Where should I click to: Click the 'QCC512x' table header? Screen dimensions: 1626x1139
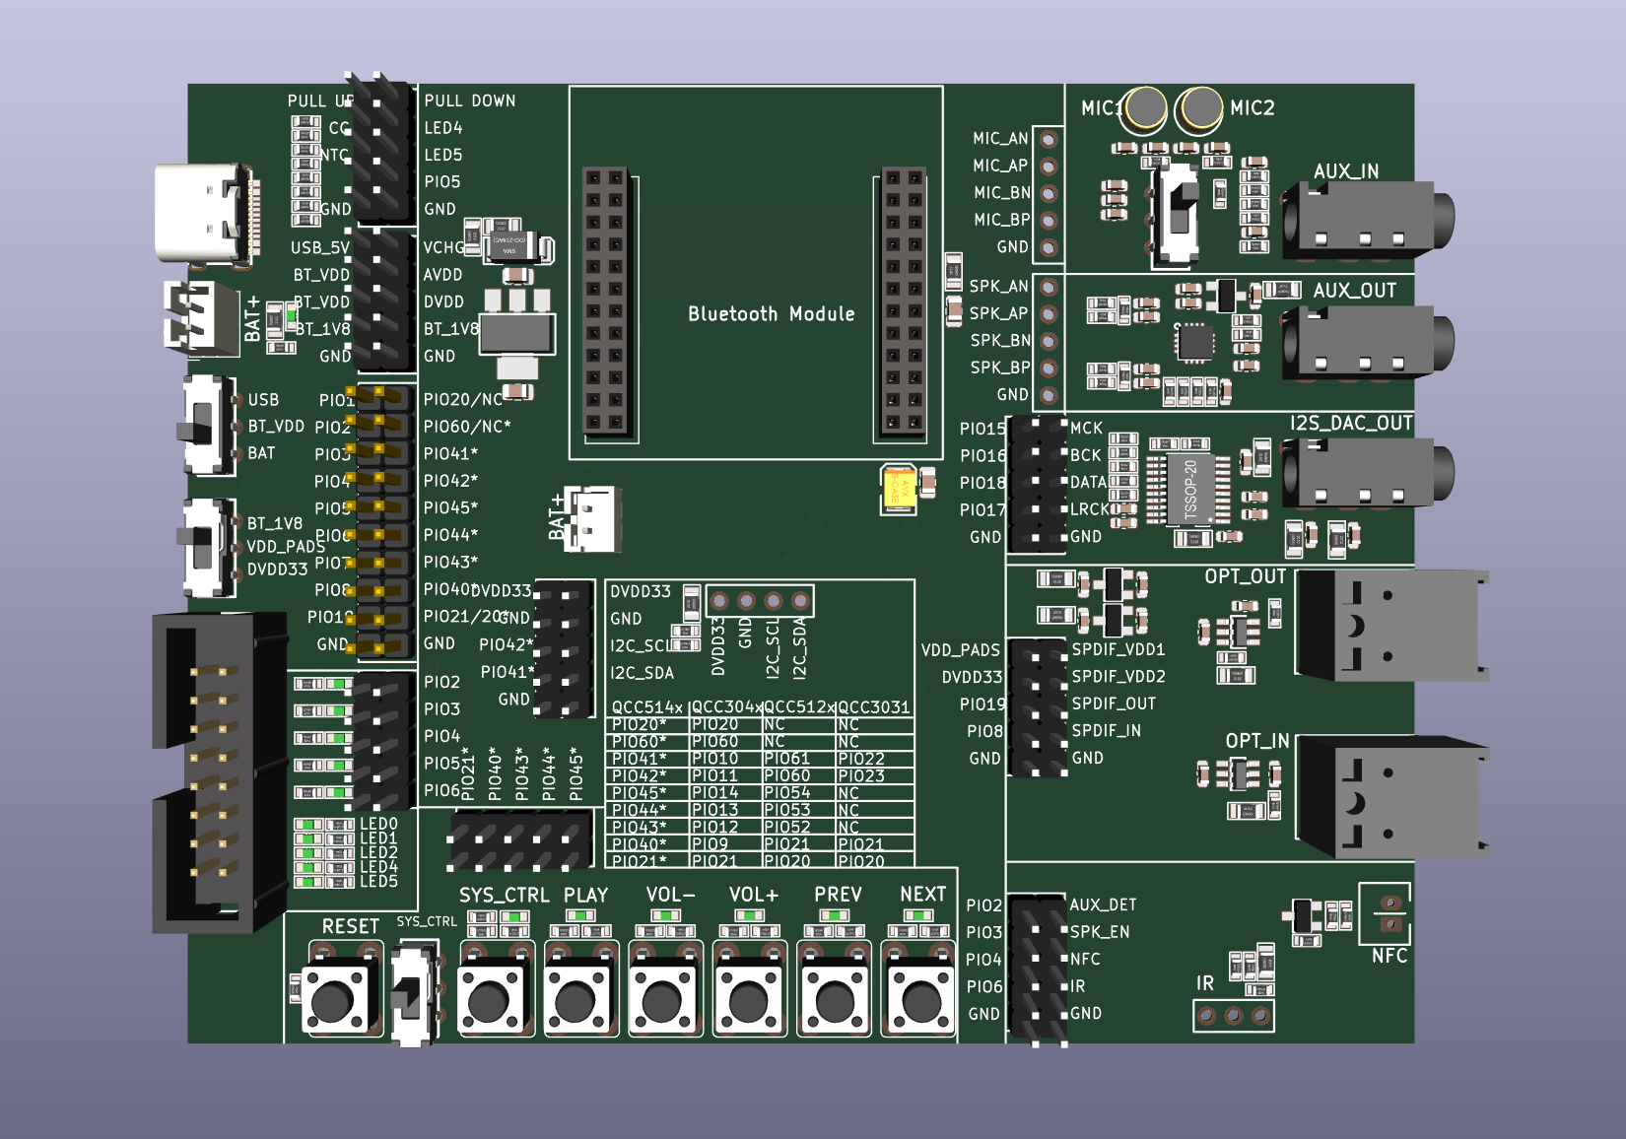pos(800,707)
